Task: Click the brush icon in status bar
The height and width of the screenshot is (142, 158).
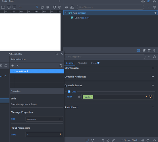Action: (x=113, y=140)
